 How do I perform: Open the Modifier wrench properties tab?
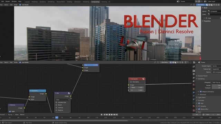coord(194,92)
